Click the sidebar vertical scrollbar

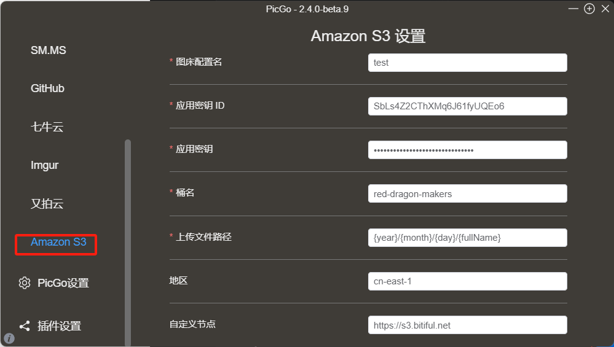[x=128, y=243]
